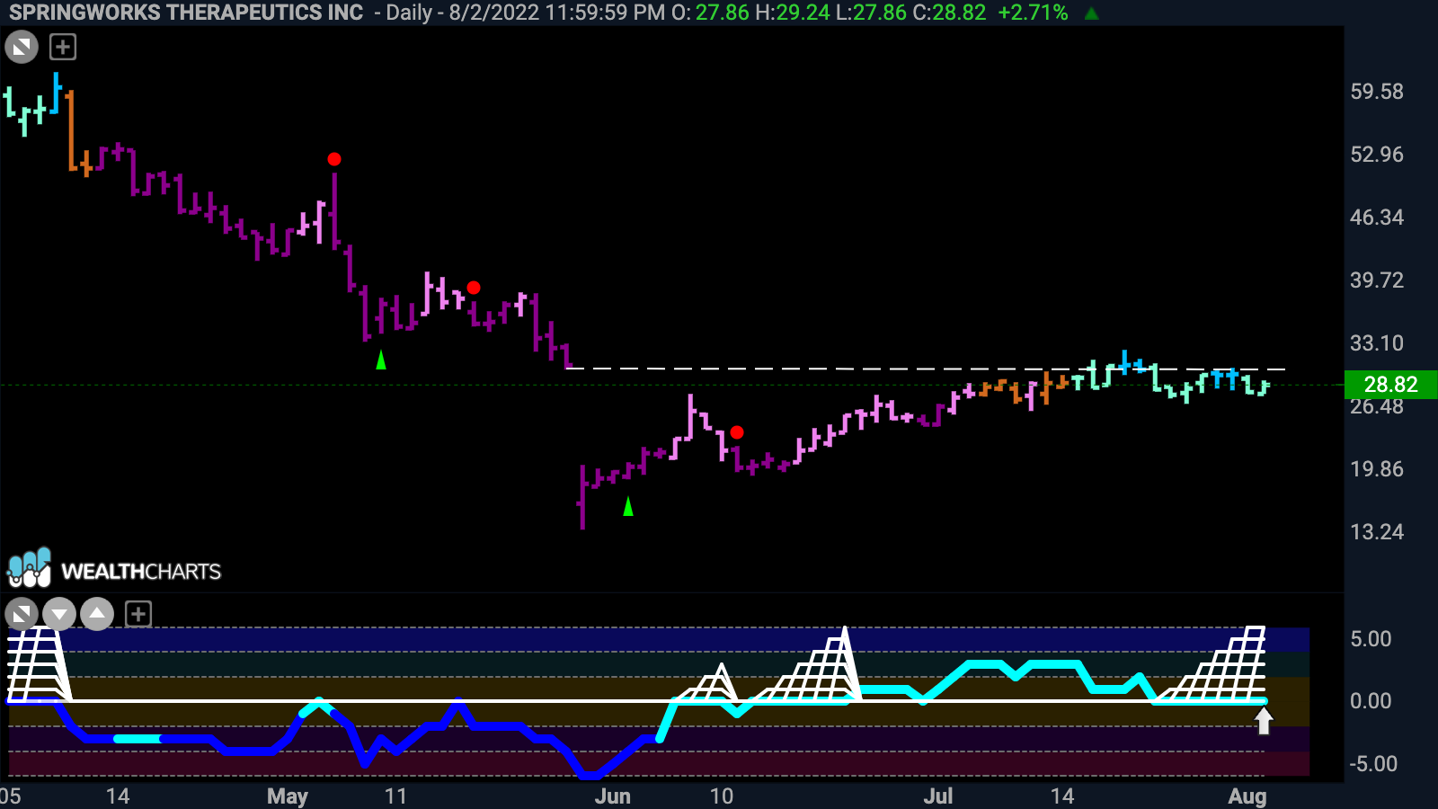Click the close value C:28.82

coord(949,13)
